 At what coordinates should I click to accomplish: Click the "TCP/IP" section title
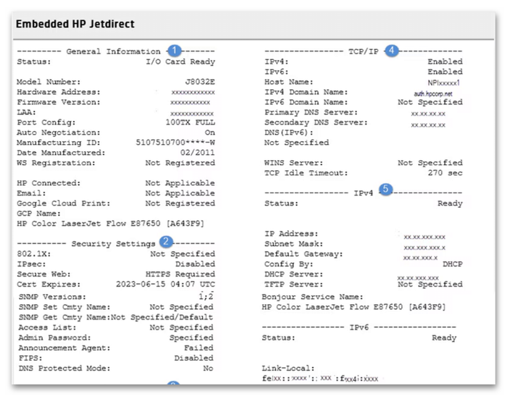(x=363, y=51)
